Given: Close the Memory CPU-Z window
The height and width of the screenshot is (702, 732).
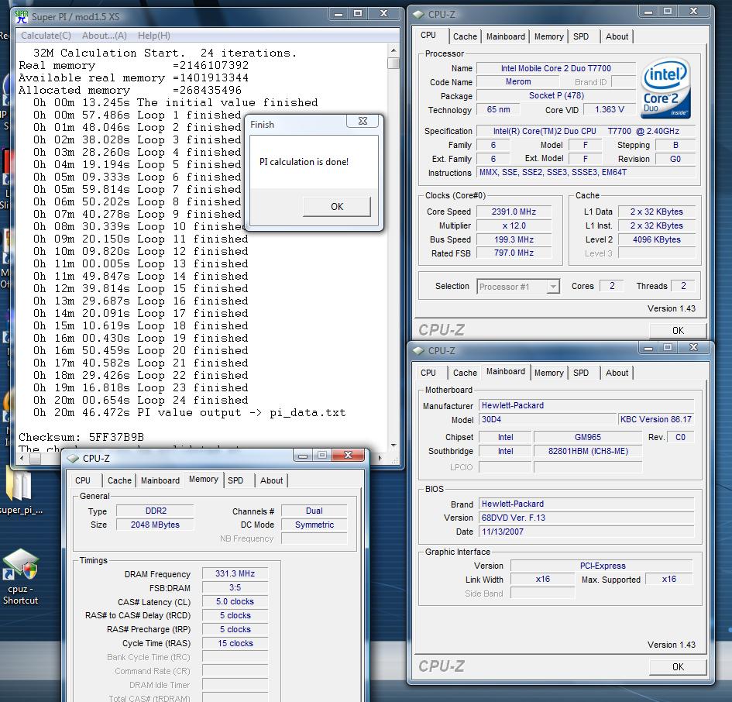Looking at the screenshot, I should click(x=348, y=455).
